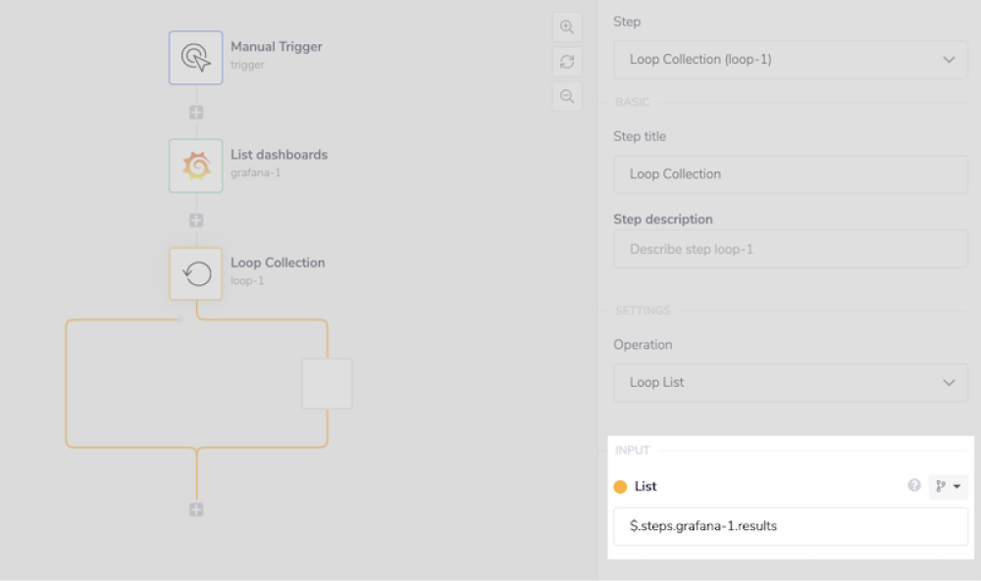Expand the variable picker dropdown arrow
Image resolution: width=981 pixels, height=581 pixels.
click(955, 486)
